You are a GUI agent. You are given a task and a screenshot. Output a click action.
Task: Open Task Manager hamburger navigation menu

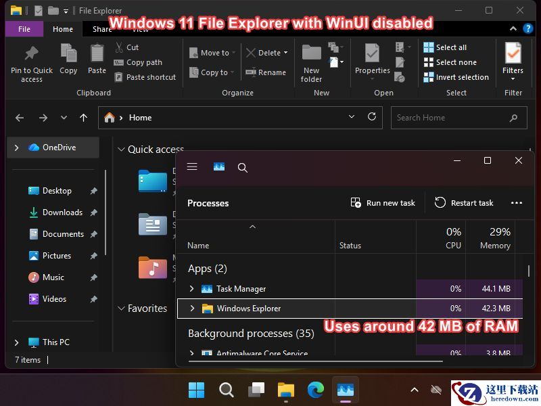point(192,167)
